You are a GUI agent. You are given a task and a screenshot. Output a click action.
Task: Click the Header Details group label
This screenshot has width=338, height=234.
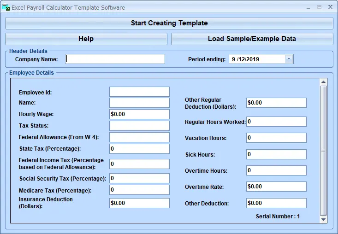(28, 51)
